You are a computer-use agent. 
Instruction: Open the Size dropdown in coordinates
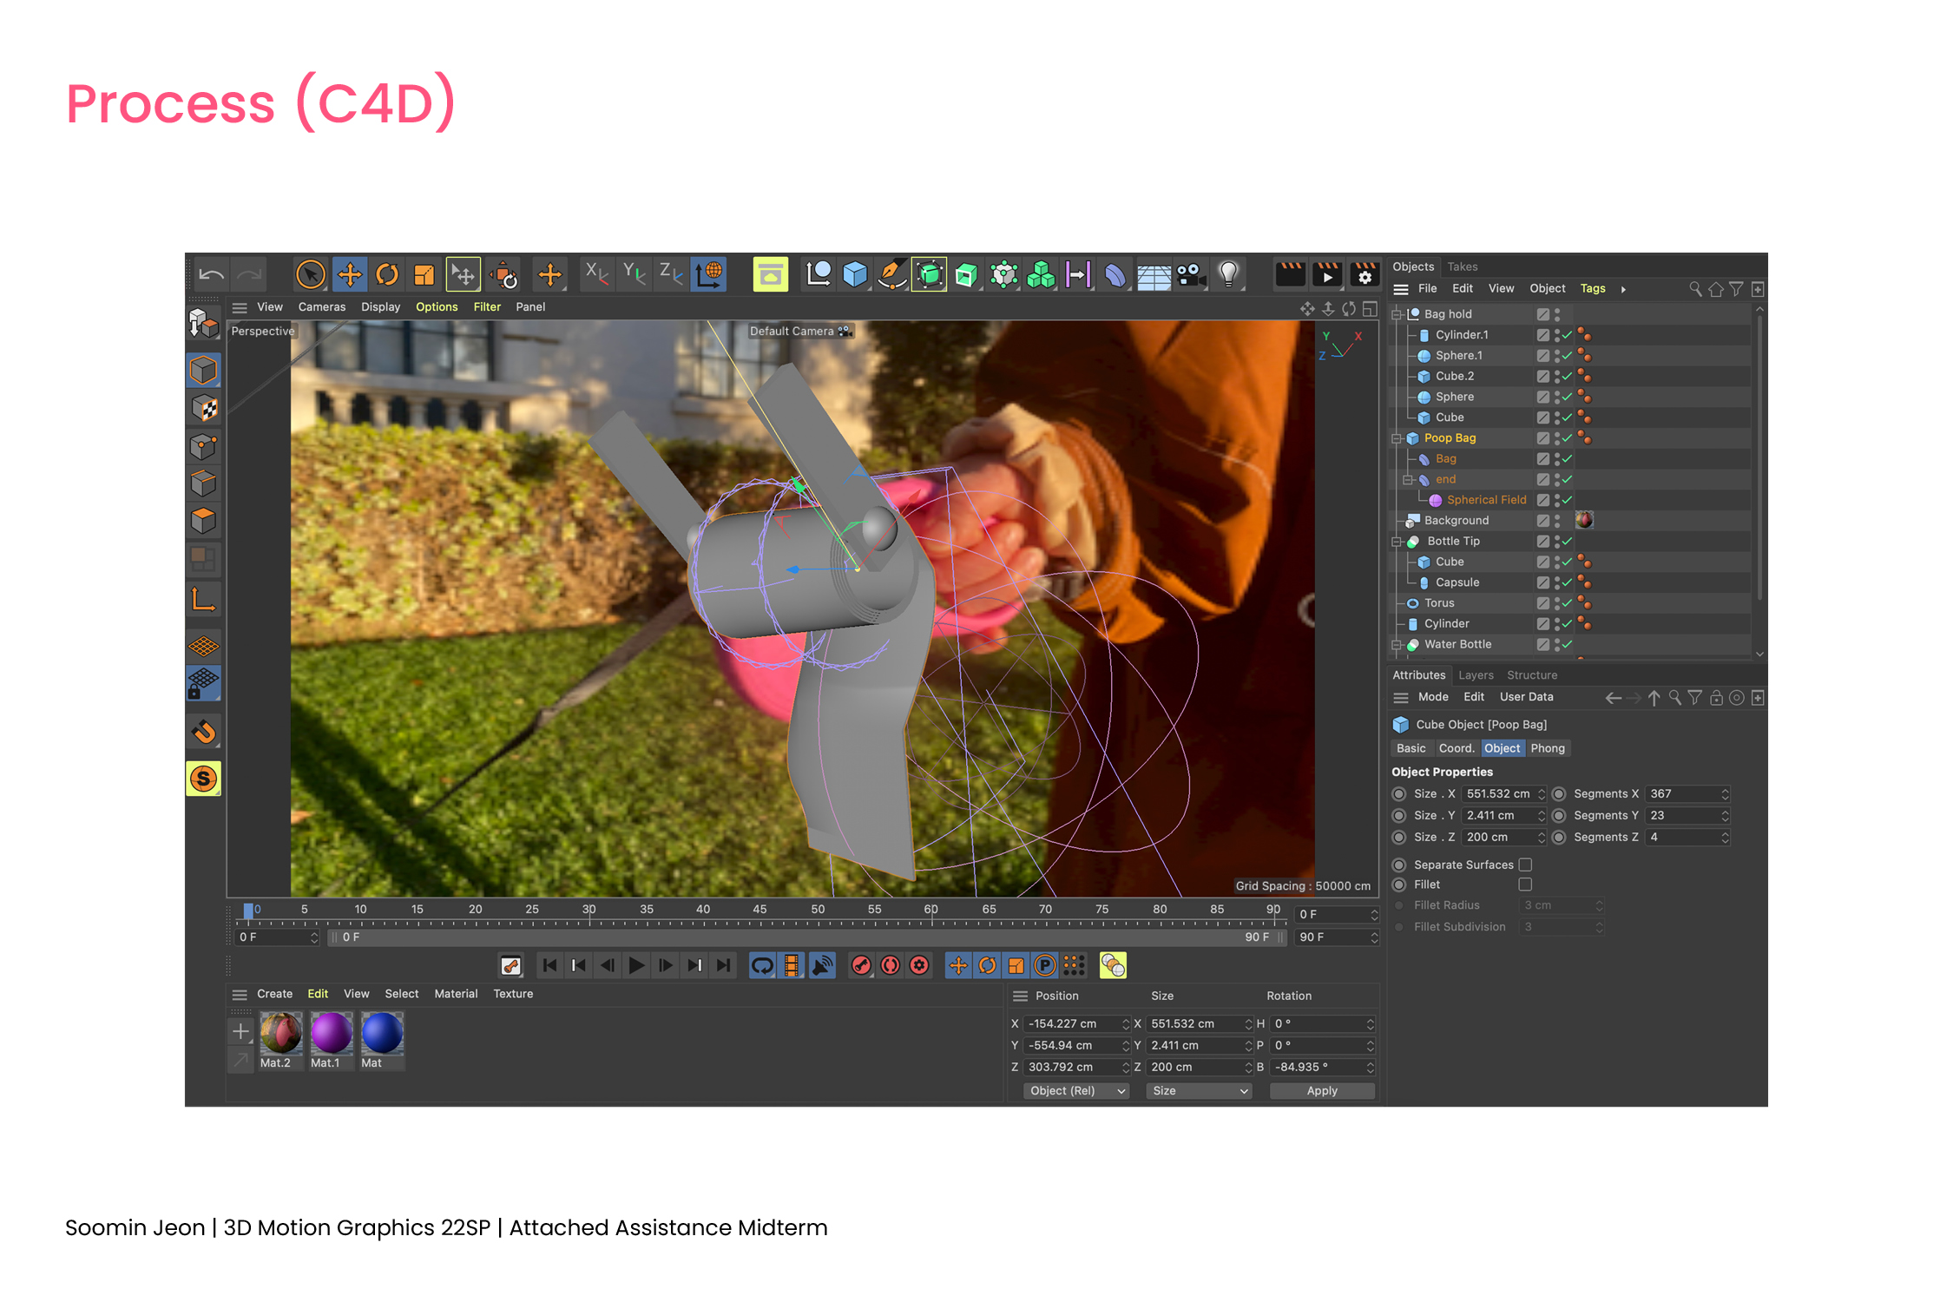coord(1198,1091)
